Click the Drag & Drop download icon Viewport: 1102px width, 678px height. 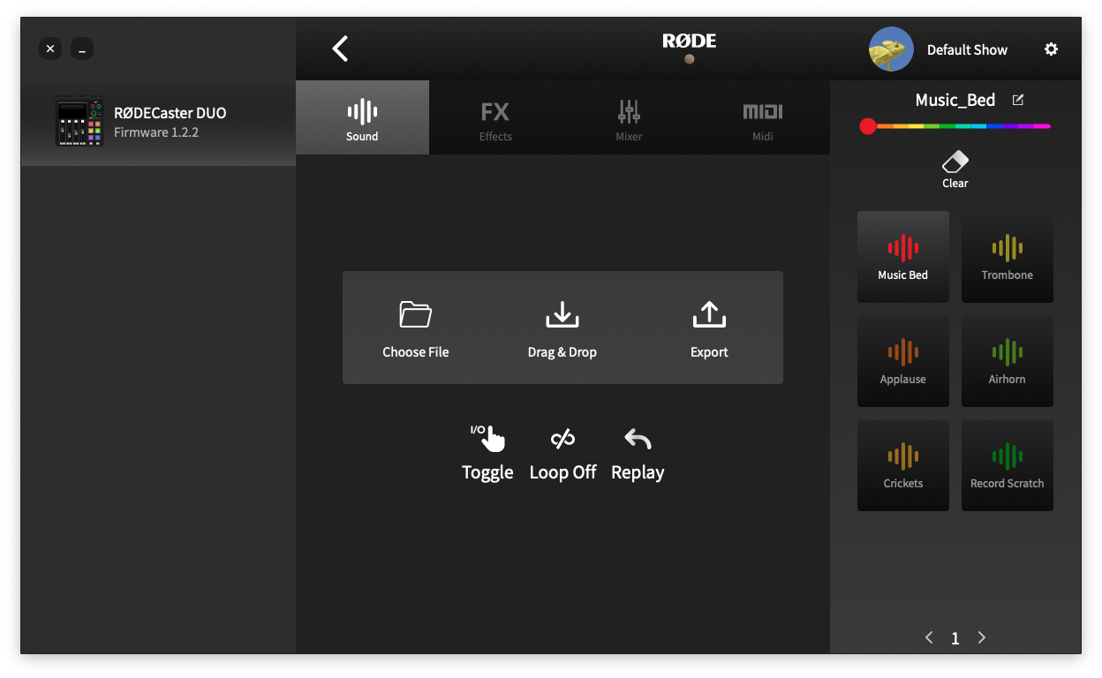(562, 314)
